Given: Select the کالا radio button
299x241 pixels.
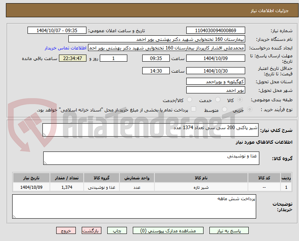Looking at the screenshot, I should click(240, 100).
